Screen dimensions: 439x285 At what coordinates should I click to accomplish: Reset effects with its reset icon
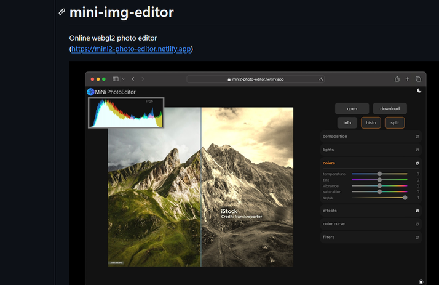[x=417, y=211]
